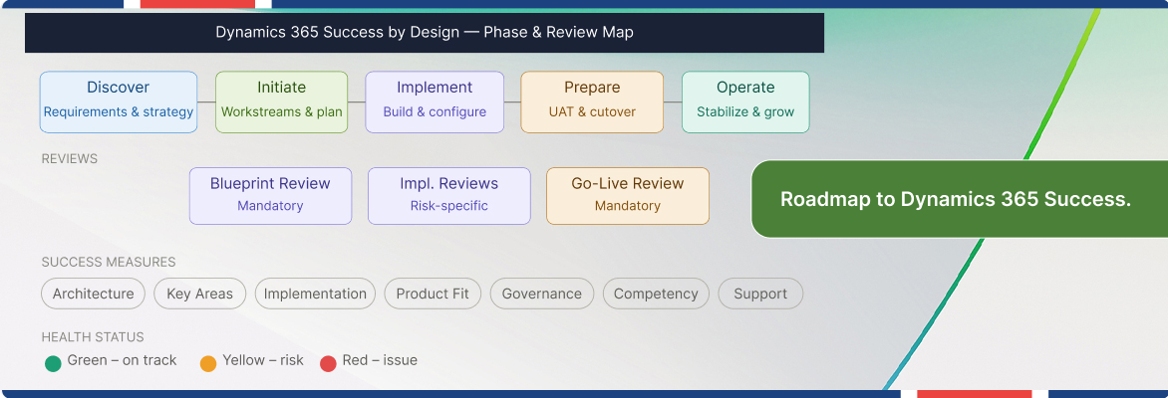Click the Roadmap to Dynamics 365 Success banner
The height and width of the screenshot is (398, 1168).
pyautogui.click(x=960, y=199)
